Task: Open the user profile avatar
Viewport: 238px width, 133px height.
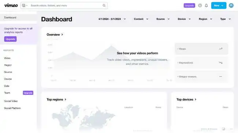Action: coord(231,5)
